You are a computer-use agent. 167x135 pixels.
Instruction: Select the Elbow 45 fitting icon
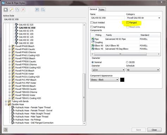click(x=93, y=49)
